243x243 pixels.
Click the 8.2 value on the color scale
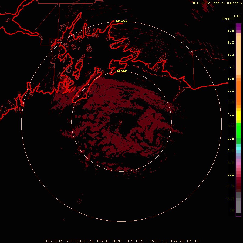pyautogui.click(x=231, y=54)
